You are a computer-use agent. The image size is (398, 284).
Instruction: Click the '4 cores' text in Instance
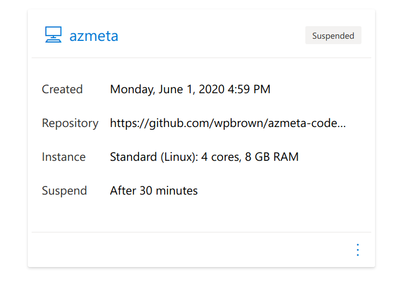pyautogui.click(x=221, y=157)
